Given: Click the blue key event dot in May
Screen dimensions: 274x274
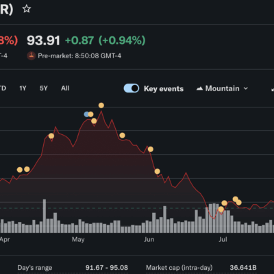Looking at the screenshot, I should (86, 114).
